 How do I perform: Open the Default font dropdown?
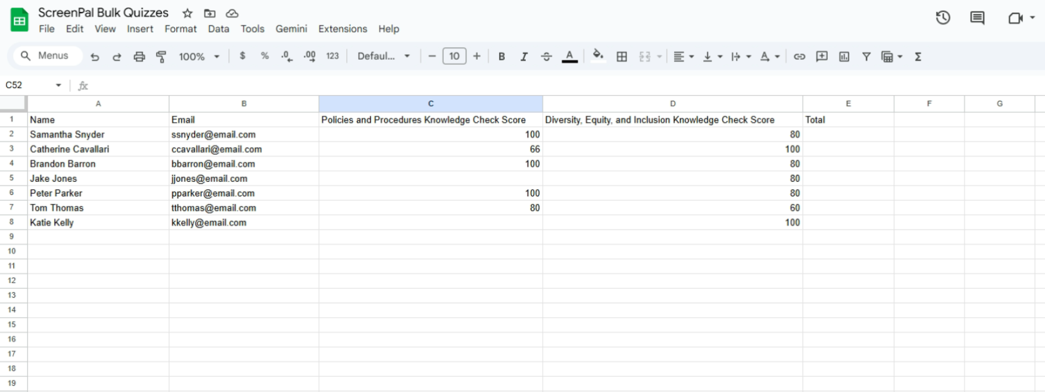click(x=383, y=57)
